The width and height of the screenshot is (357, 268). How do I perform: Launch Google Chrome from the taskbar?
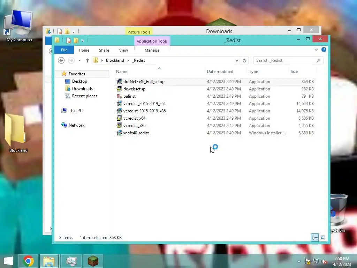(28, 261)
